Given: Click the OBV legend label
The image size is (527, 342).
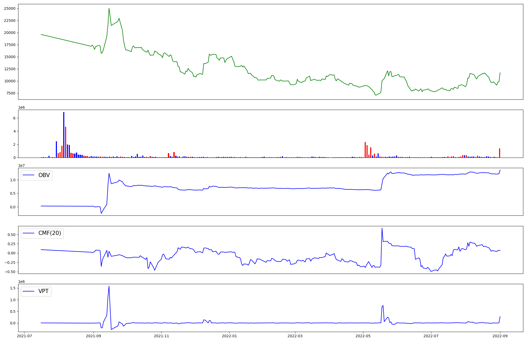Looking at the screenshot, I should click(x=44, y=175).
